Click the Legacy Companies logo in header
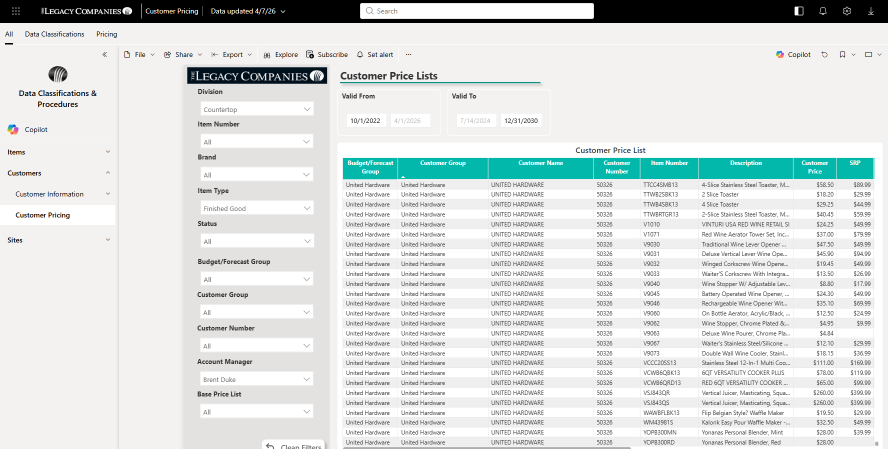This screenshot has width=888, height=449. (x=86, y=11)
